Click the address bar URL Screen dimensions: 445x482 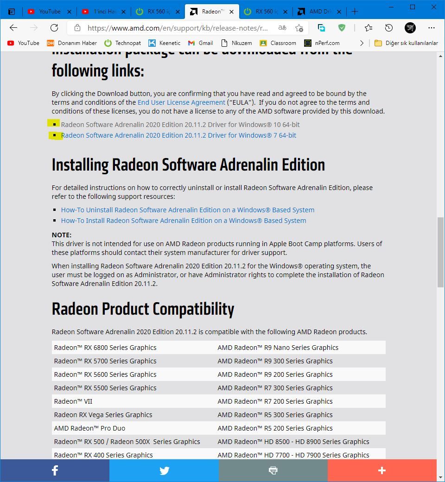(178, 28)
